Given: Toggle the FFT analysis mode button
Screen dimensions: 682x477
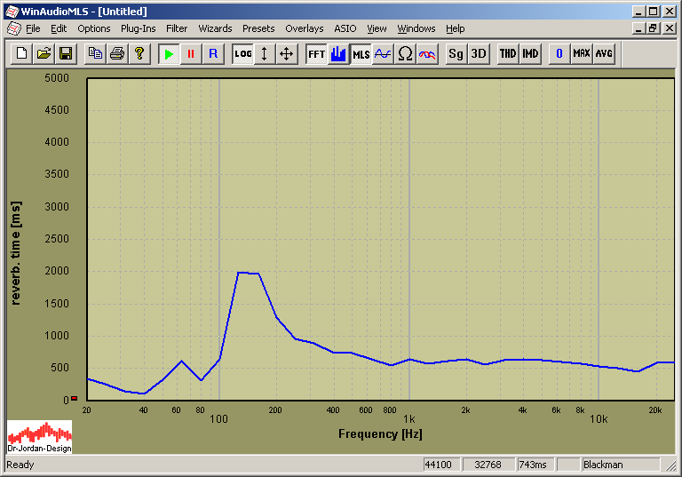Looking at the screenshot, I should pyautogui.click(x=316, y=54).
